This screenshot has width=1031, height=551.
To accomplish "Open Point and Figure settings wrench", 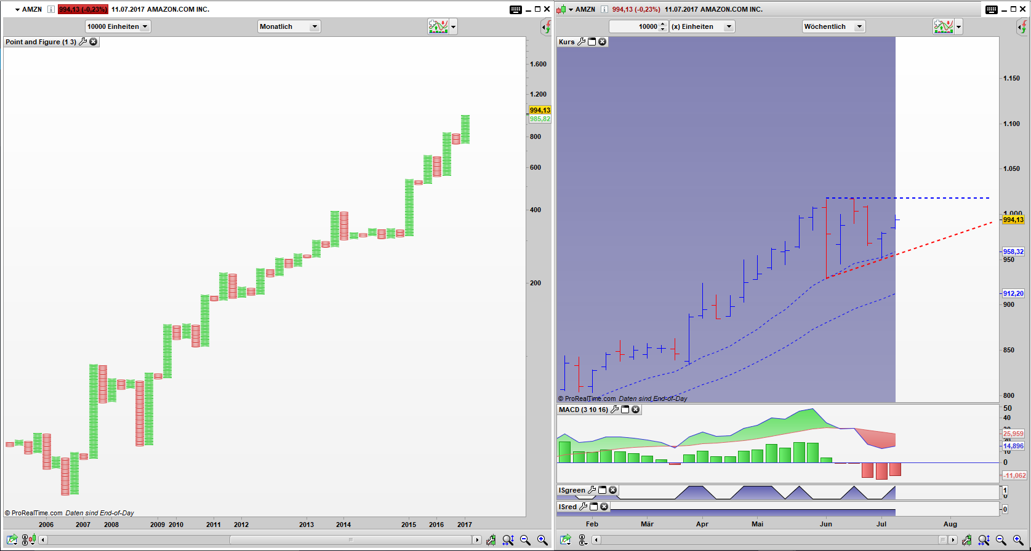I will (83, 42).
